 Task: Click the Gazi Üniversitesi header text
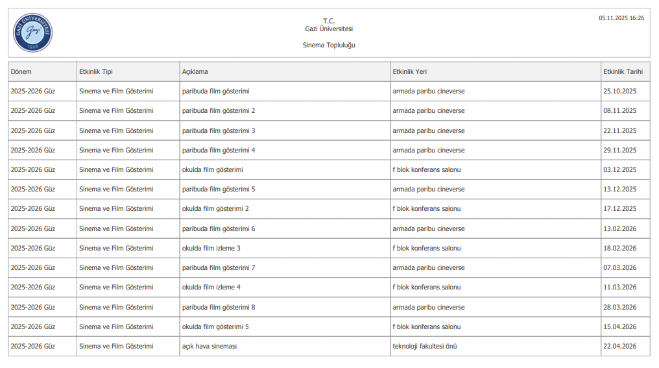pos(329,29)
